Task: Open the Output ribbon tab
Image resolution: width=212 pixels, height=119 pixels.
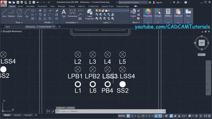Action: coord(72,6)
